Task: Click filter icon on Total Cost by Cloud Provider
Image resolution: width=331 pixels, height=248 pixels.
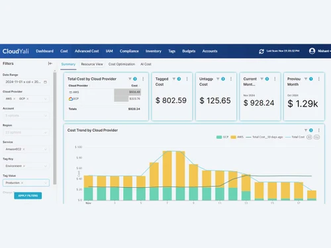Action: pyautogui.click(x=130, y=79)
